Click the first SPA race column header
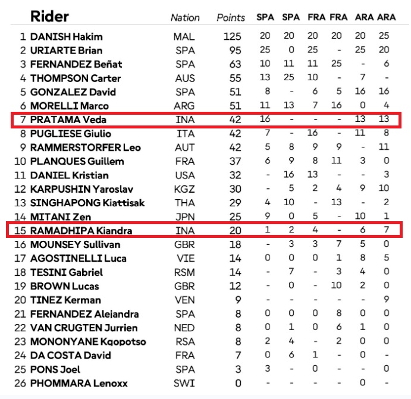 coord(265,17)
